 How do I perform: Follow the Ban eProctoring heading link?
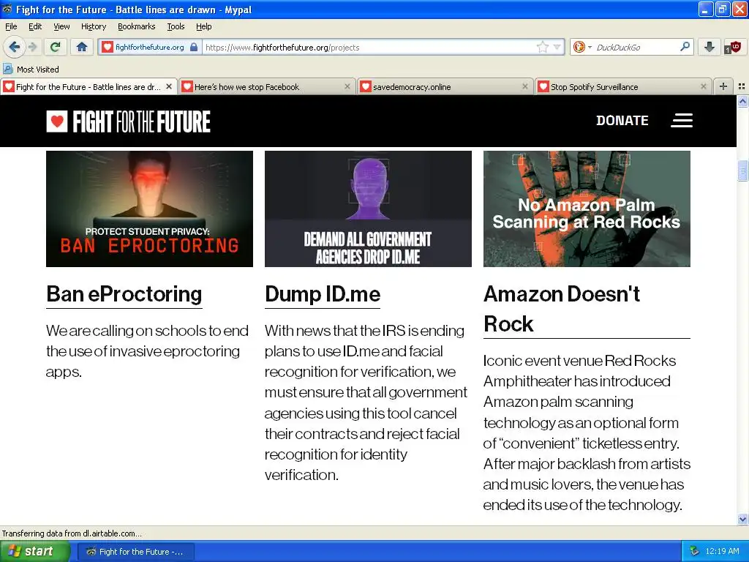click(x=124, y=294)
